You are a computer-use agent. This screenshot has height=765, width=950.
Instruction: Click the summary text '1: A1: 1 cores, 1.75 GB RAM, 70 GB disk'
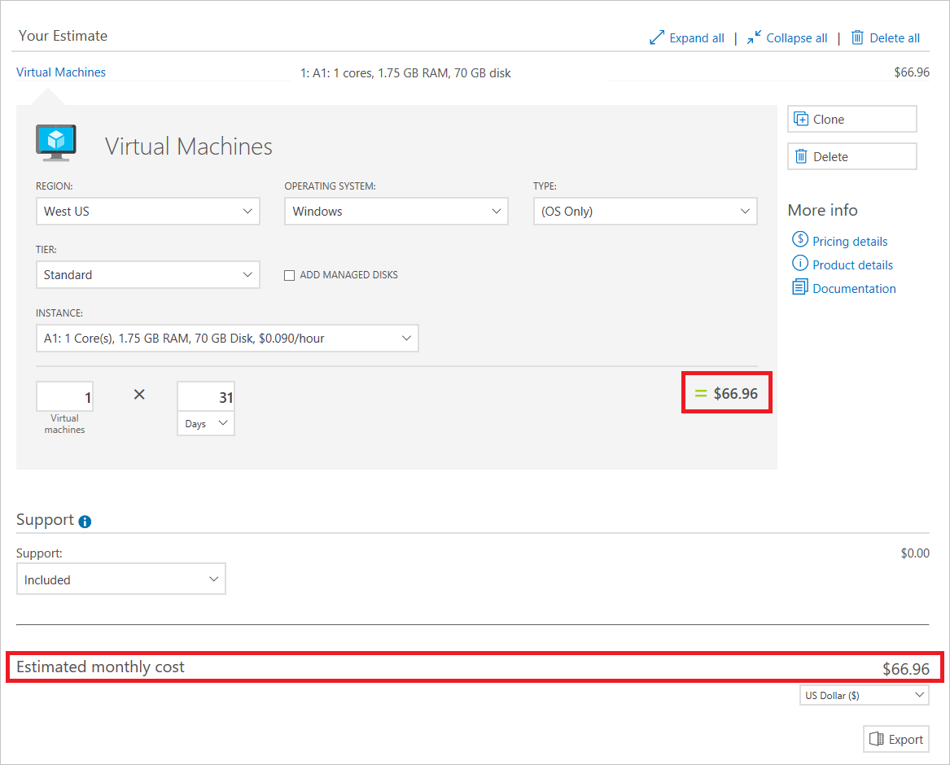pos(405,72)
